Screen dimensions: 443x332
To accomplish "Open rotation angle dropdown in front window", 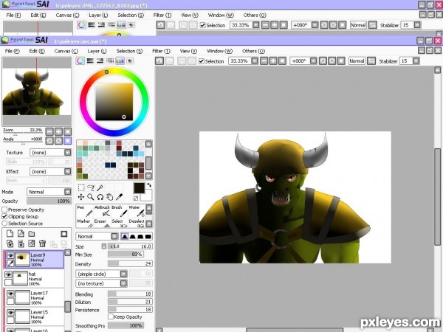I will point(313,61).
